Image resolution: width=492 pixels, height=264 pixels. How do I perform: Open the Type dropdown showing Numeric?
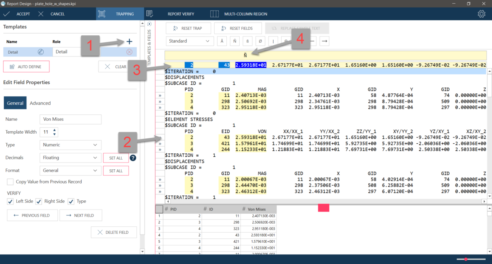[70, 145]
